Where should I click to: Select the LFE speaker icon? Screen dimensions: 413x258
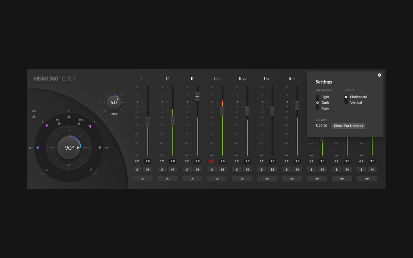pyautogui.click(x=34, y=116)
